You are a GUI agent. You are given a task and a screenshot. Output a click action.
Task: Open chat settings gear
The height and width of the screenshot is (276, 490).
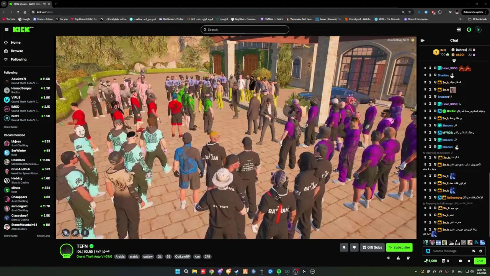tap(469, 261)
